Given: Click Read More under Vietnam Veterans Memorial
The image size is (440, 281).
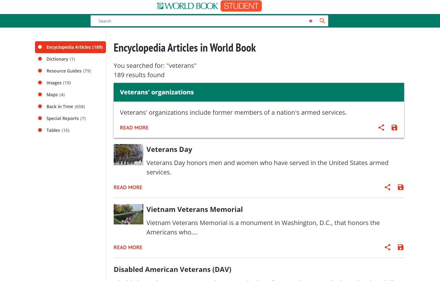Looking at the screenshot, I should point(128,247).
